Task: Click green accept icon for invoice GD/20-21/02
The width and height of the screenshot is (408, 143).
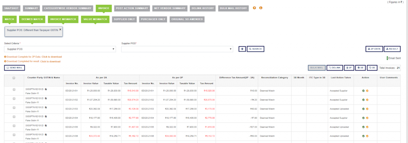Action: pyautogui.click(x=363, y=100)
